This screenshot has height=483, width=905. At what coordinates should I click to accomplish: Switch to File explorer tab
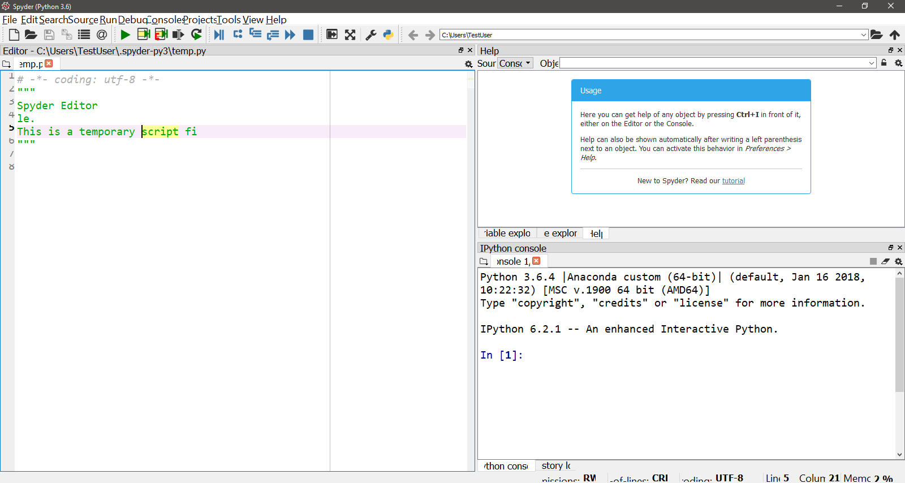click(560, 234)
